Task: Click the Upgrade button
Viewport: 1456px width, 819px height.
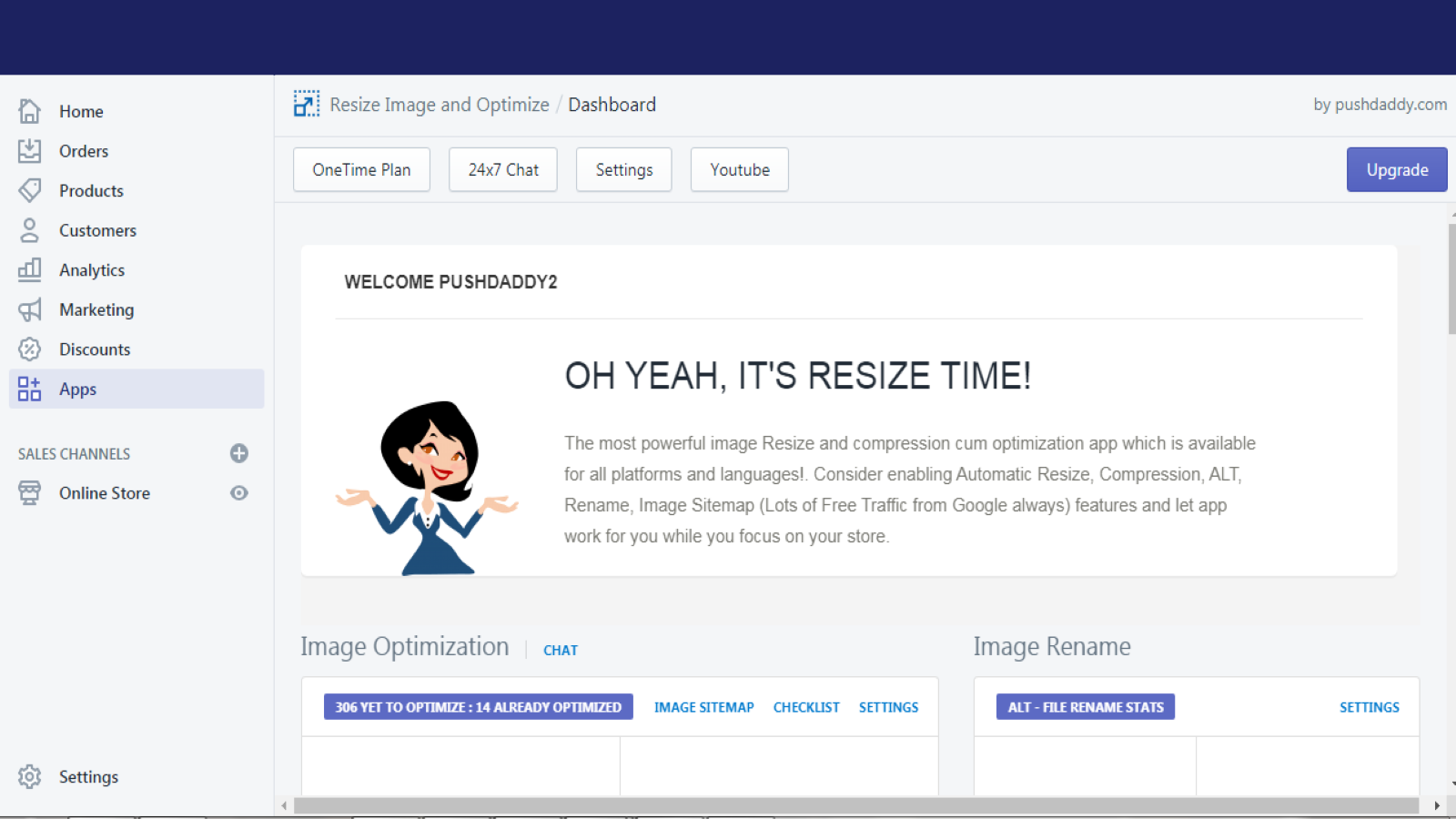Action: click(1396, 169)
